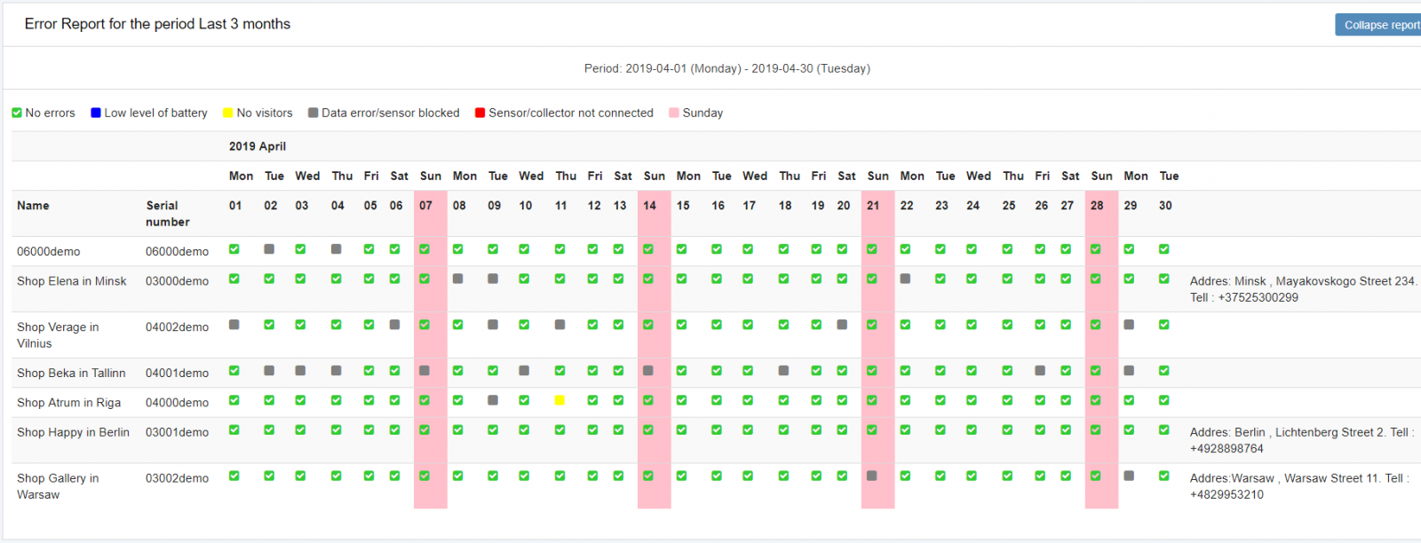The image size is (1421, 543).
Task: Click the 'Shop Elena in Minsk' name
Action: [x=72, y=281]
